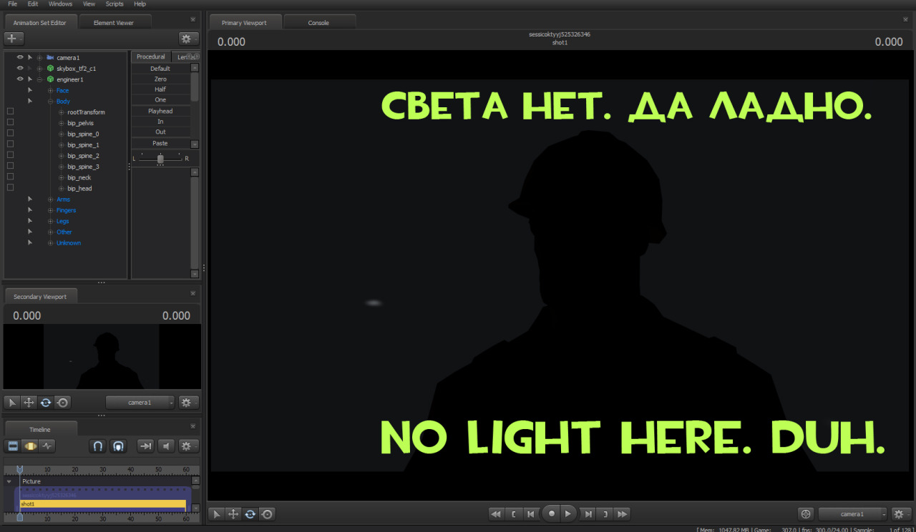Open the Animation Set Editor gear settings

click(x=188, y=39)
